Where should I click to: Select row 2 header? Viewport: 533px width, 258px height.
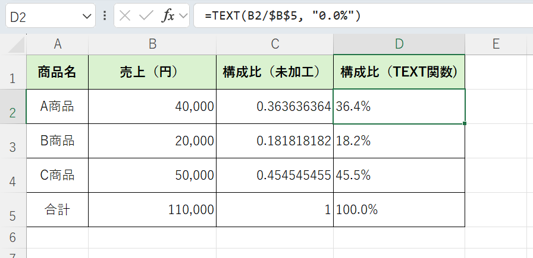tap(13, 107)
